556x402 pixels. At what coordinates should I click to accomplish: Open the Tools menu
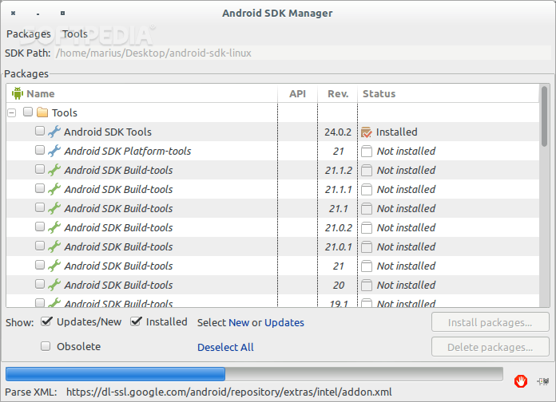[75, 34]
